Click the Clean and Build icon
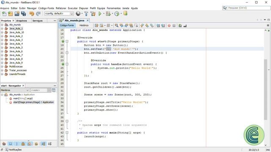This screenshot has height=152, width=271. [x=93, y=14]
